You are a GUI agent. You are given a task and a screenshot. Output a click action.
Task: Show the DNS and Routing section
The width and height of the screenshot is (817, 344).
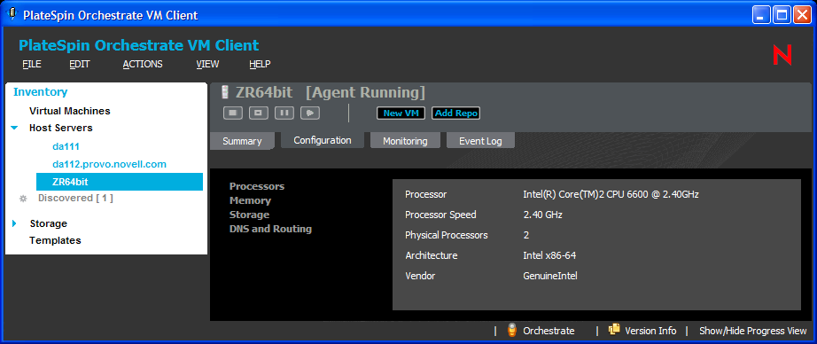(x=270, y=229)
